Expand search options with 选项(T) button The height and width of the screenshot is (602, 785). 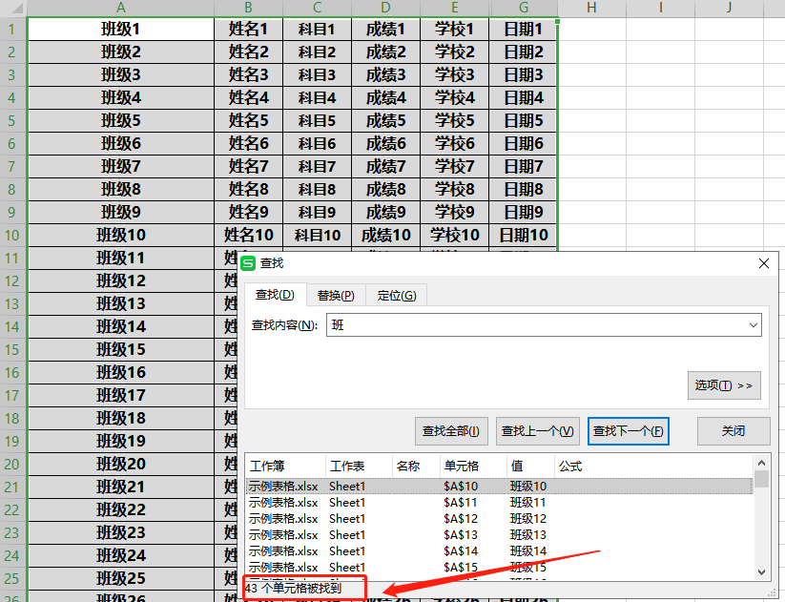tap(724, 385)
